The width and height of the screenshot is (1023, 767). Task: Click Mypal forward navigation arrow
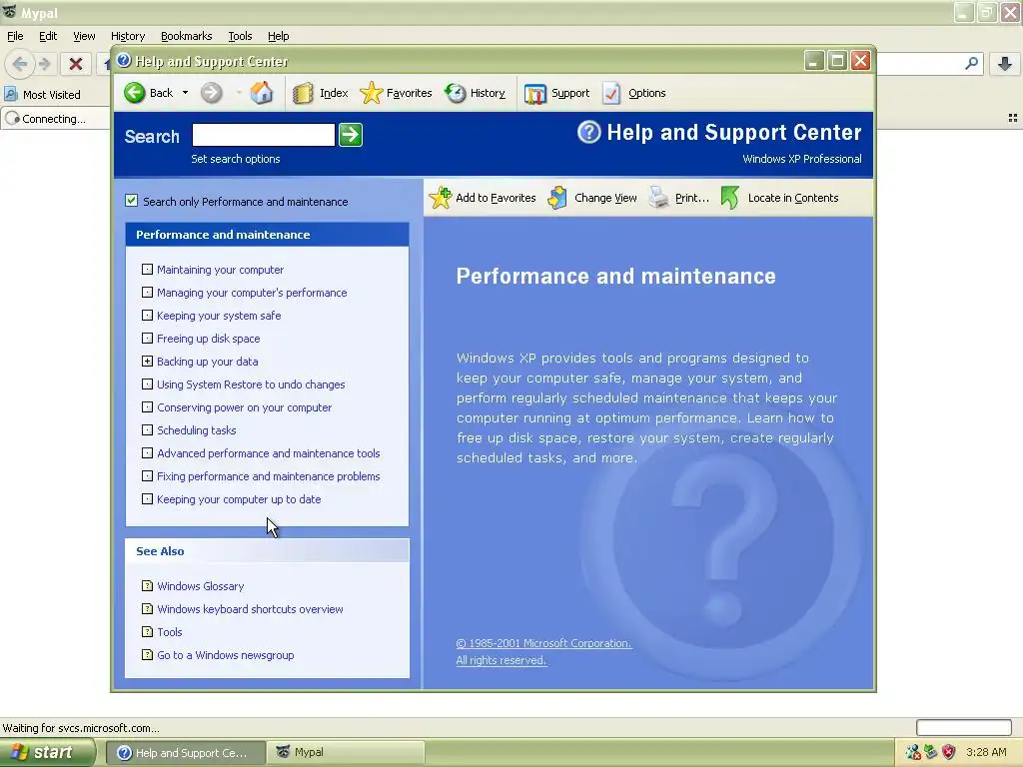44,64
